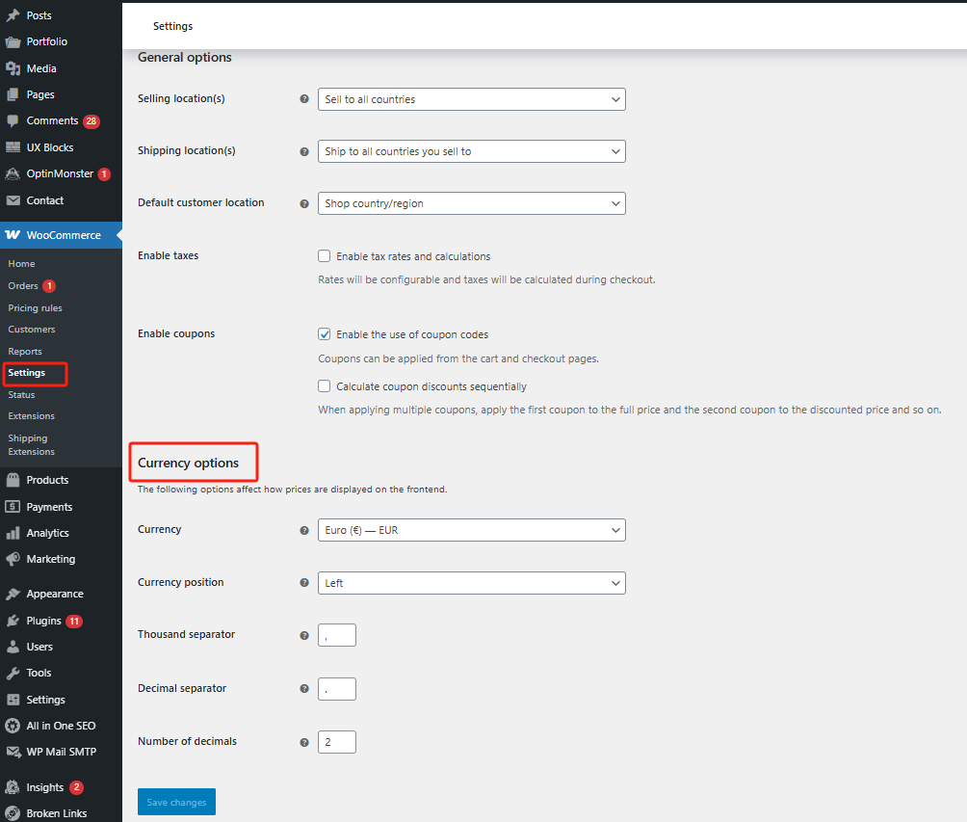
Task: Click the OptinMonster sidebar icon
Action: 13,173
